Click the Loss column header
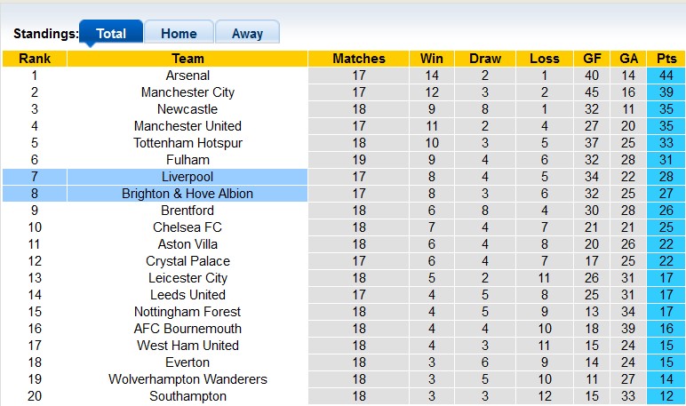686x406 pixels. pos(545,59)
